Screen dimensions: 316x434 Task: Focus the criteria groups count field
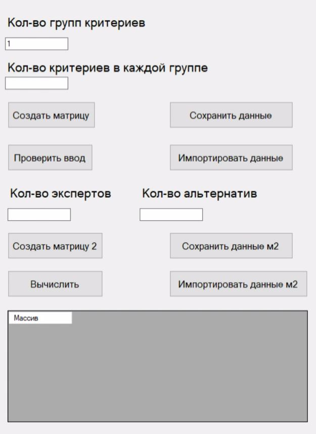point(36,44)
